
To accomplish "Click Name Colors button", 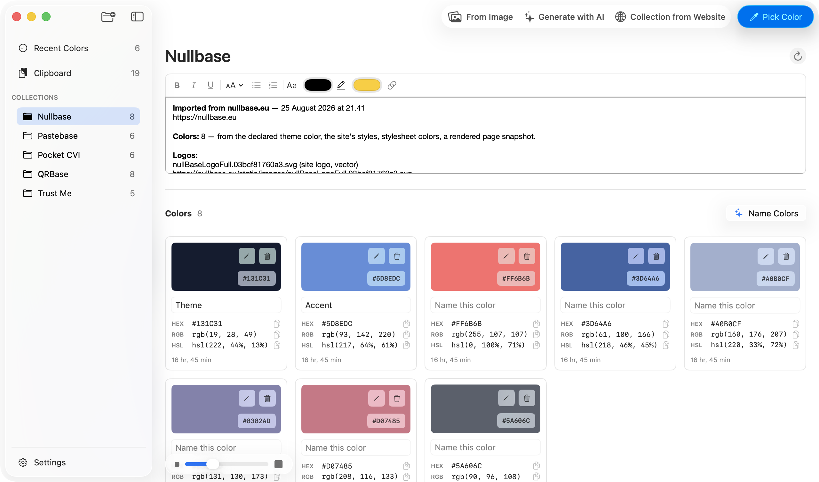I will point(766,214).
